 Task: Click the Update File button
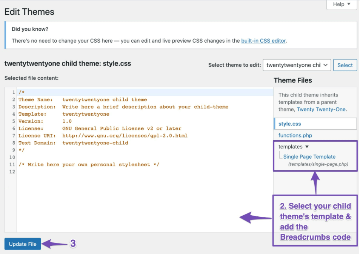pos(22,244)
